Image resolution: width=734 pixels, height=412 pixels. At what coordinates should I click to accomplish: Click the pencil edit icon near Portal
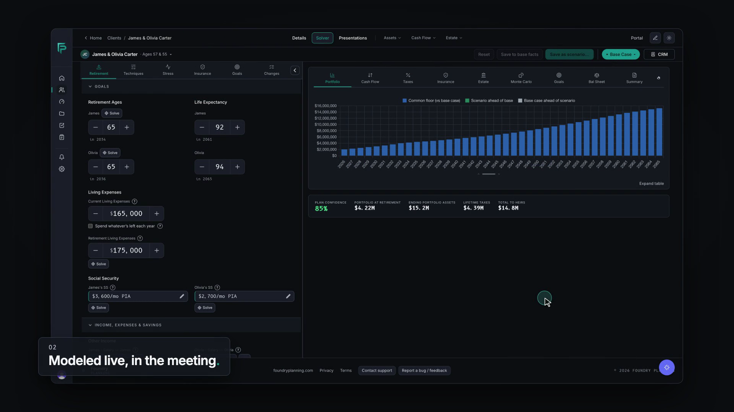655,38
